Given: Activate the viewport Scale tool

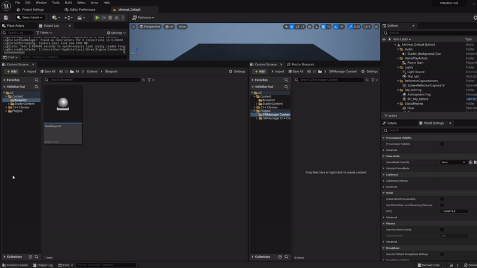Looking at the screenshot, I should tap(303, 27).
